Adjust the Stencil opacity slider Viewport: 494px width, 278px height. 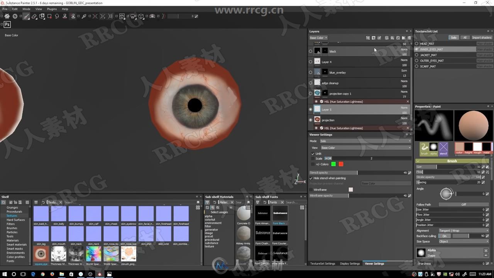click(357, 173)
